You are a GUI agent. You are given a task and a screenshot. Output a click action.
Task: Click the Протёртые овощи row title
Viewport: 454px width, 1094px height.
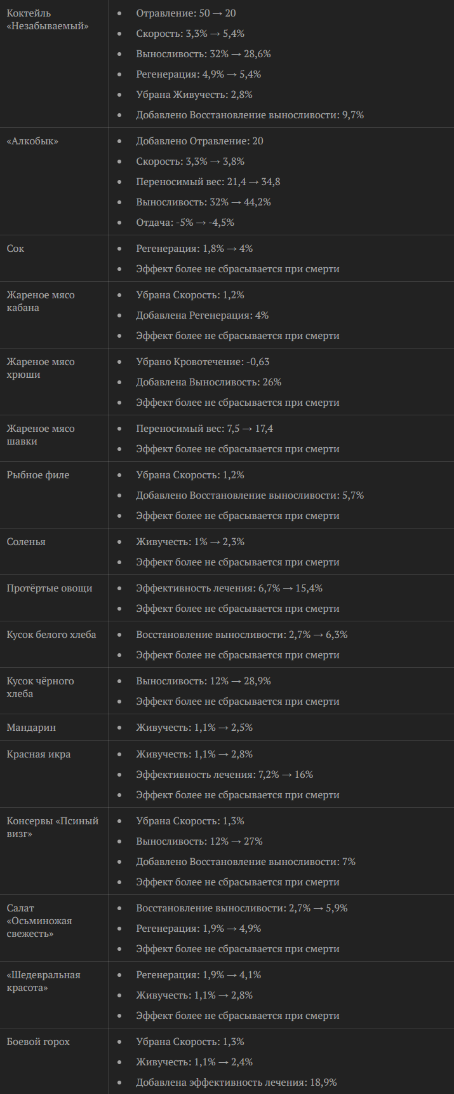(x=50, y=588)
